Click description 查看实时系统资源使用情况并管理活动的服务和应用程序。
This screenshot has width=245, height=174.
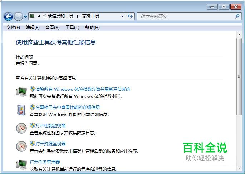click(84, 151)
